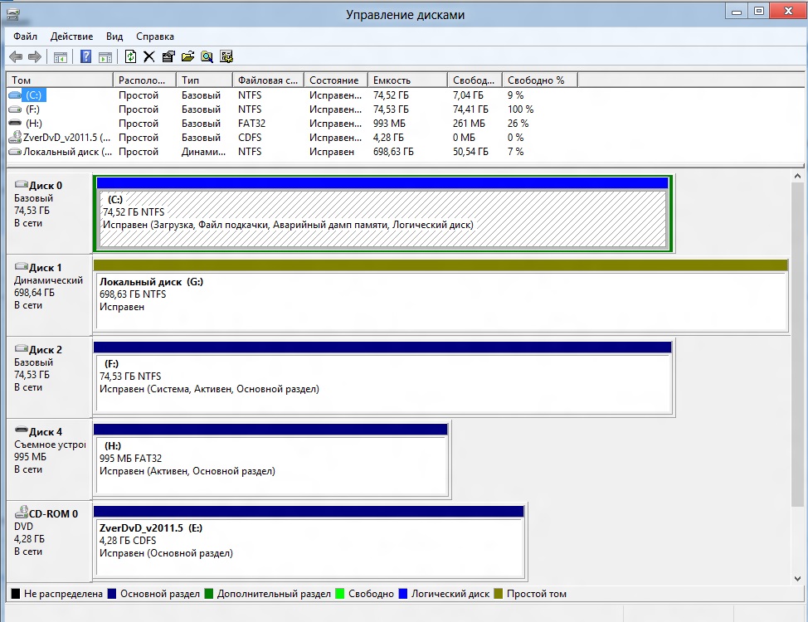Click the rightmost settings list toolbar icon
808x622 pixels.
226,56
